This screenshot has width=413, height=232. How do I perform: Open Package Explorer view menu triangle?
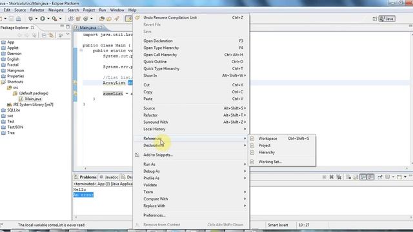coord(68,34)
